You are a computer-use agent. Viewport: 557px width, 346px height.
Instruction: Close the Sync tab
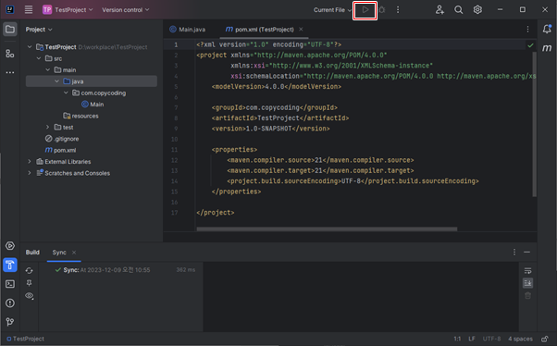[x=74, y=253]
